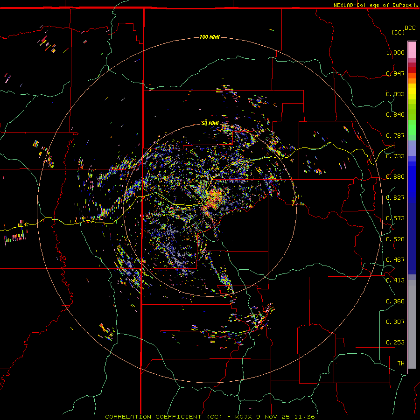Screen dimensions: 420x420
Task: Click the 50 NMI range ring label
Action: tap(210, 123)
